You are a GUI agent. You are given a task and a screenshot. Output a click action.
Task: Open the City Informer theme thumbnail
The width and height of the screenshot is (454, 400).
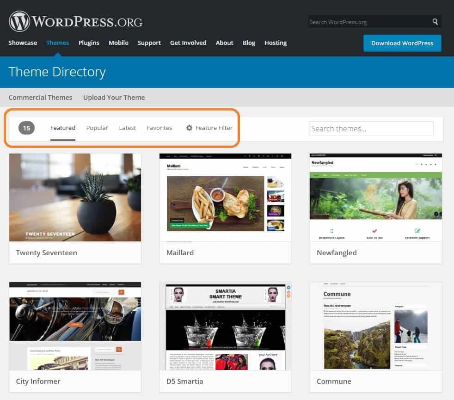pos(75,326)
